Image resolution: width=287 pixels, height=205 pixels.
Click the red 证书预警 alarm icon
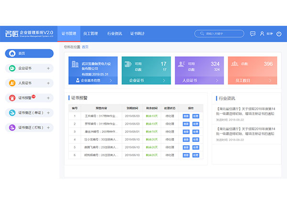[12, 98]
